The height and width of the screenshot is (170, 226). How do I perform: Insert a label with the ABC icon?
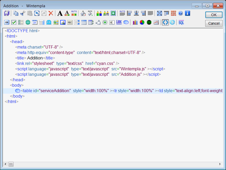click(70, 23)
